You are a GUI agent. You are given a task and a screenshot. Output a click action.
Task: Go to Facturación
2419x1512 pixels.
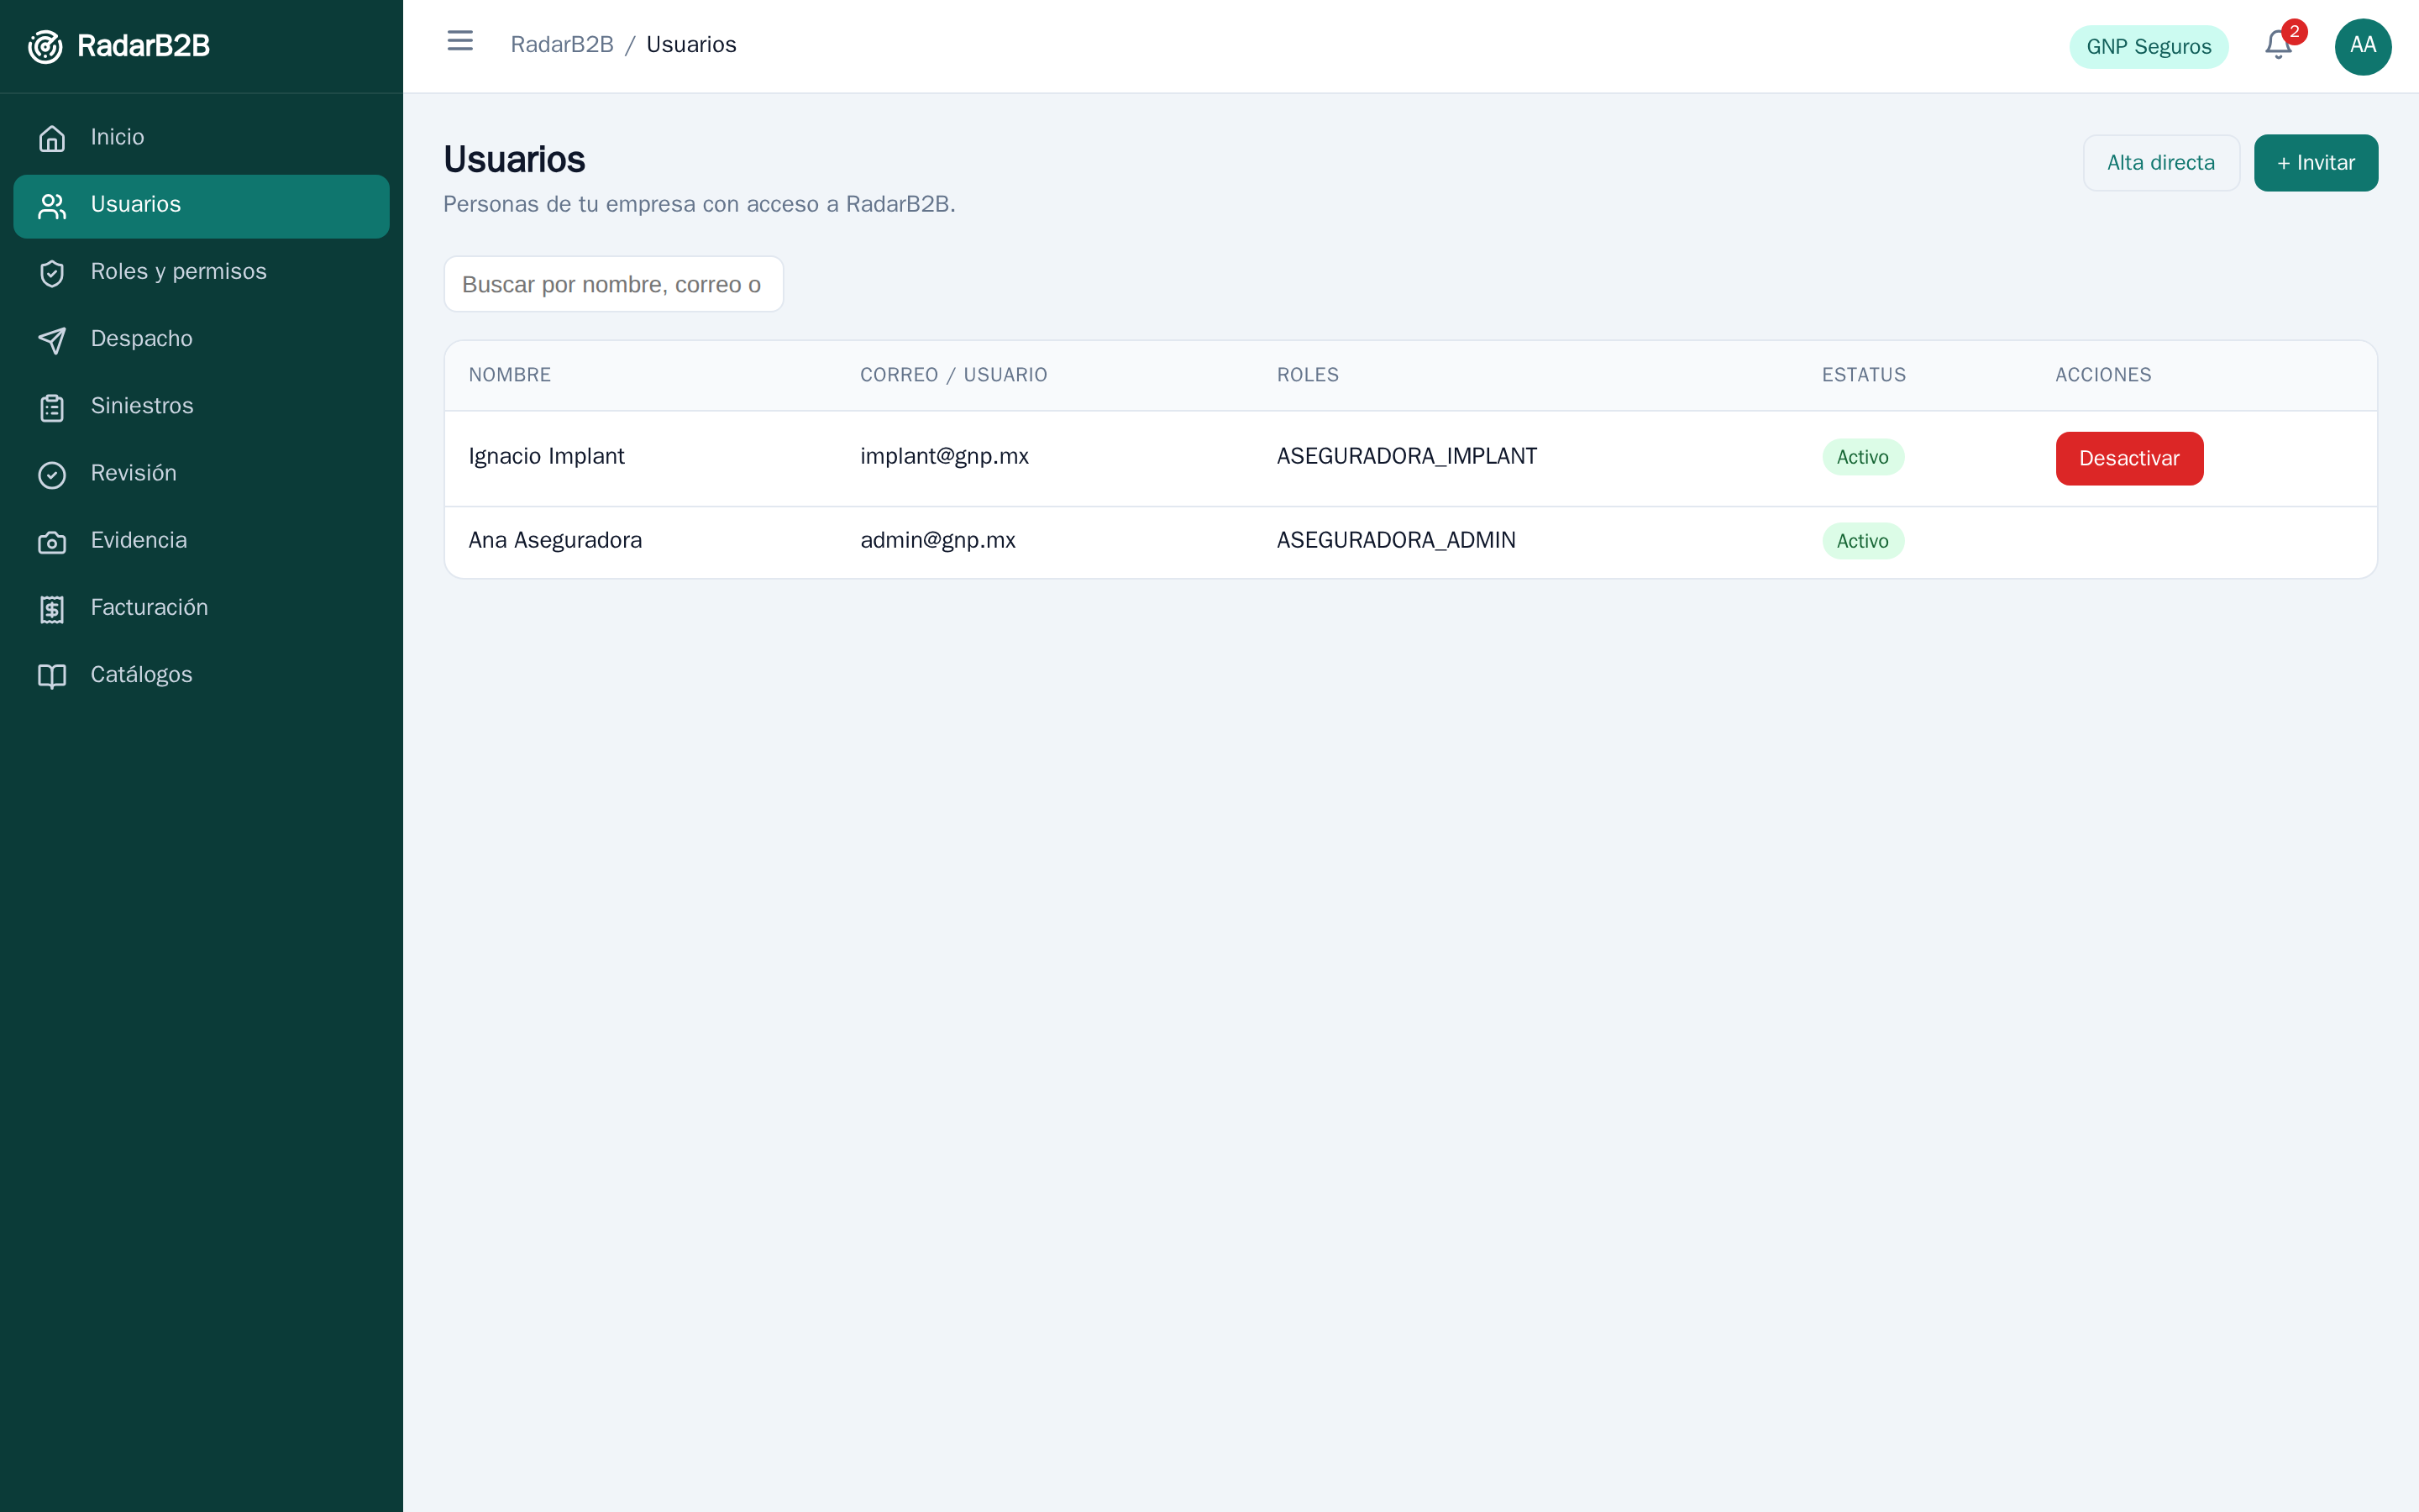[201, 608]
